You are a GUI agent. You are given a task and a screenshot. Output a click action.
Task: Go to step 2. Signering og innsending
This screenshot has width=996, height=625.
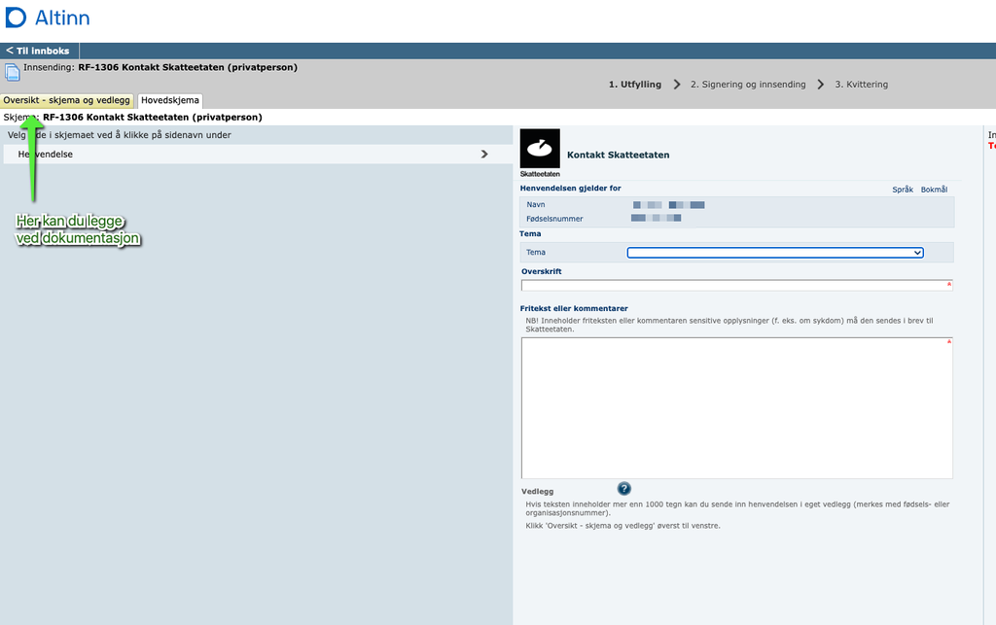tap(747, 85)
